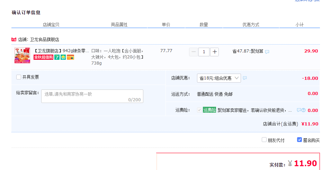Click comment bubble icon next to 聚划算 discount
The image size is (331, 170).
pos(267,51)
